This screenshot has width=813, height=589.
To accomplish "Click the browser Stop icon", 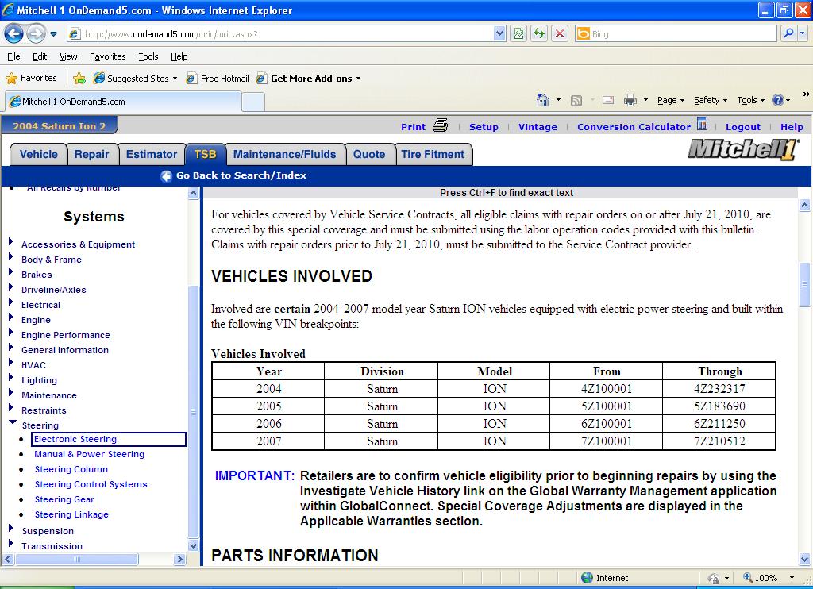I will click(560, 34).
